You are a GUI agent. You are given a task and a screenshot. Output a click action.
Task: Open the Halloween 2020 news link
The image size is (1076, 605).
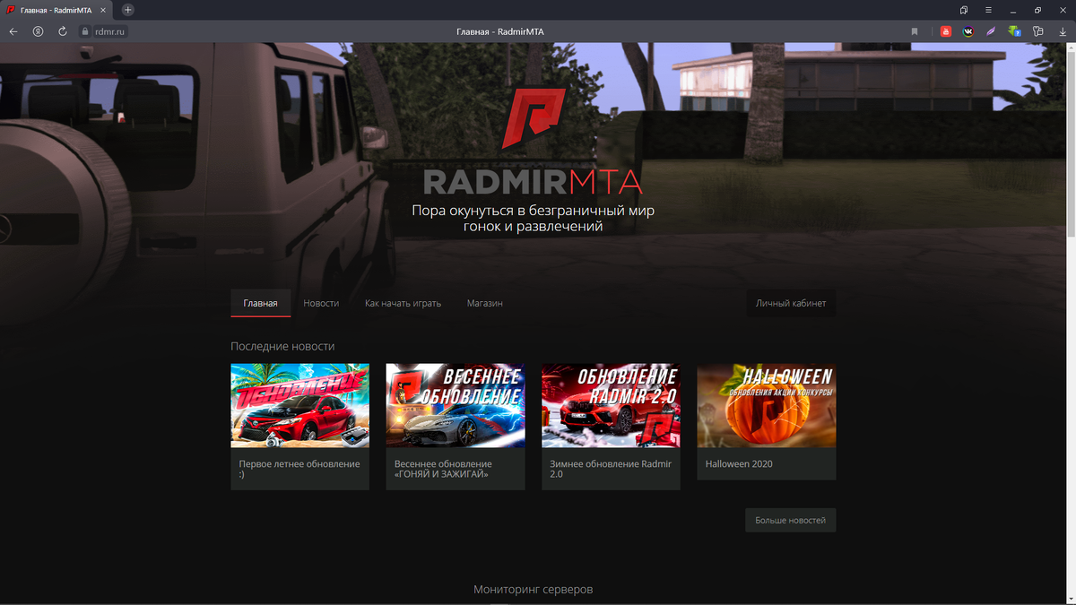(739, 464)
